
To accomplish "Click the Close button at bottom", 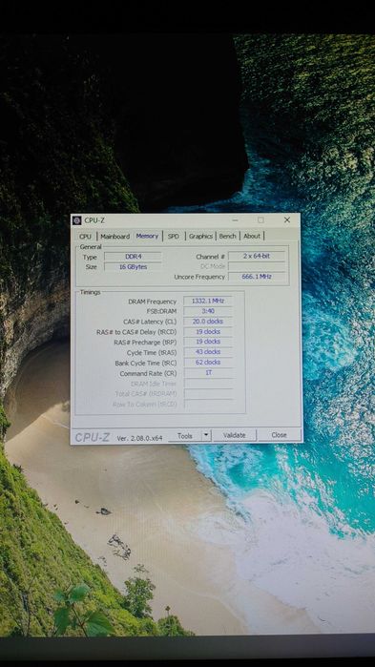I will pyautogui.click(x=280, y=435).
